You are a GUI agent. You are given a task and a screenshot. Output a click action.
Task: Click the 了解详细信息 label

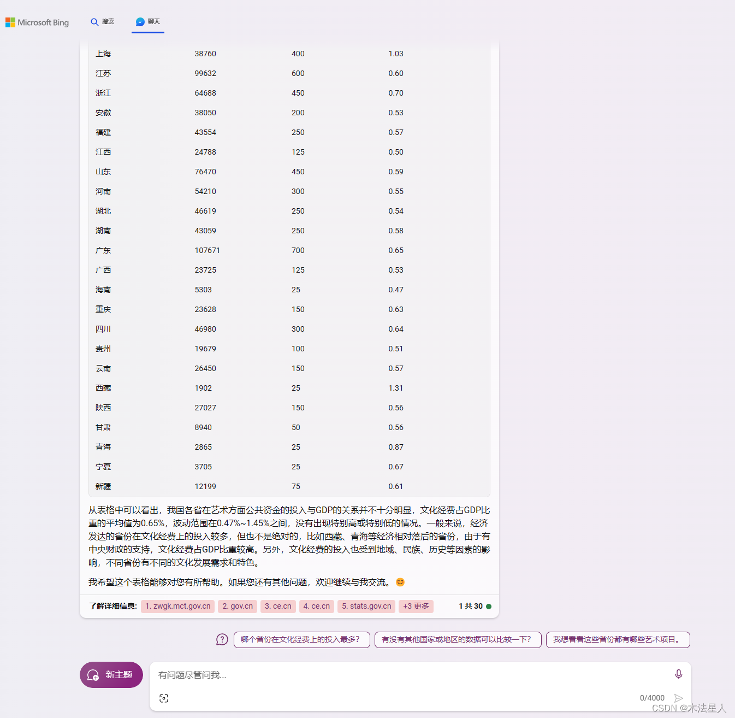112,606
